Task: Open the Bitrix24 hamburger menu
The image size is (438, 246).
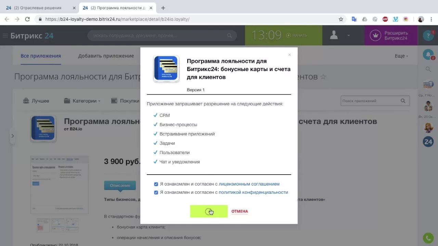Action: [x=5, y=36]
